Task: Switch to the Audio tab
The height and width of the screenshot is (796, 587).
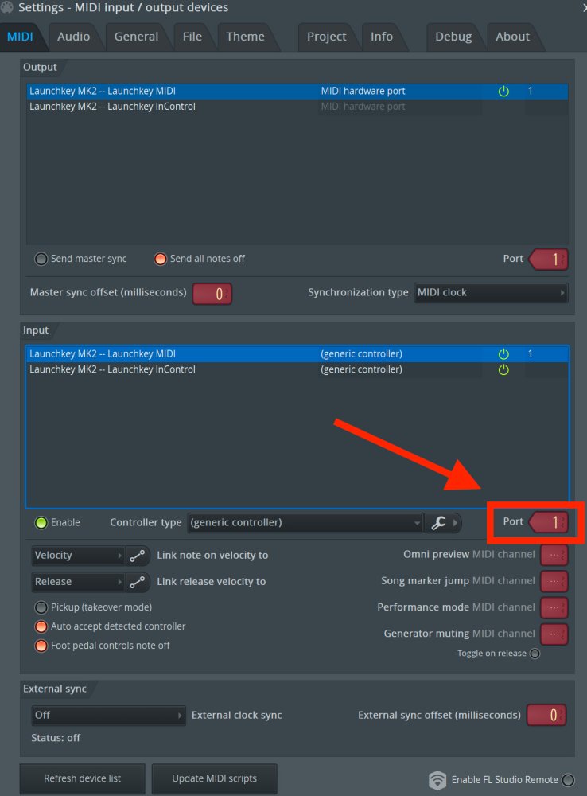Action: (x=73, y=37)
